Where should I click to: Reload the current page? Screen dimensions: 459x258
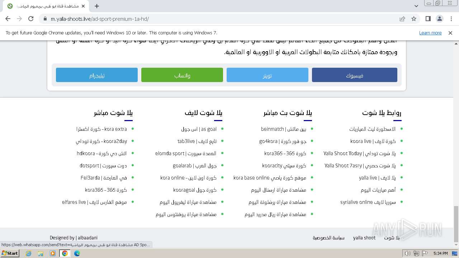pos(31,19)
